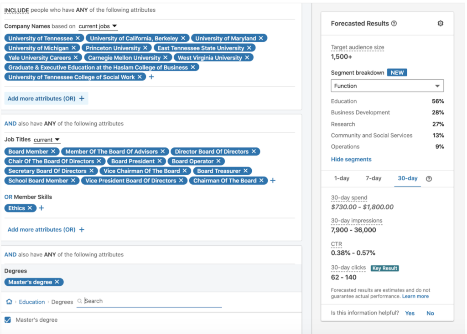467x334 pixels.
Task: Click plus icon after Chairman Of The Board
Action: pos(273,181)
